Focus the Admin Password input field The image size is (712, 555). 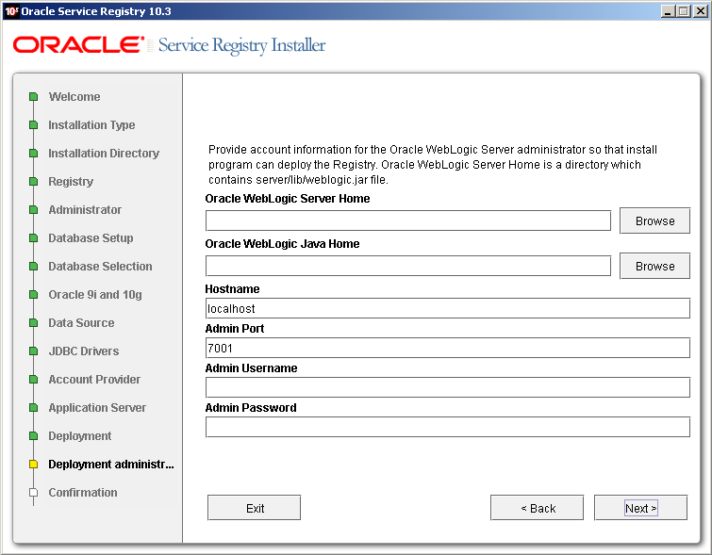(448, 427)
